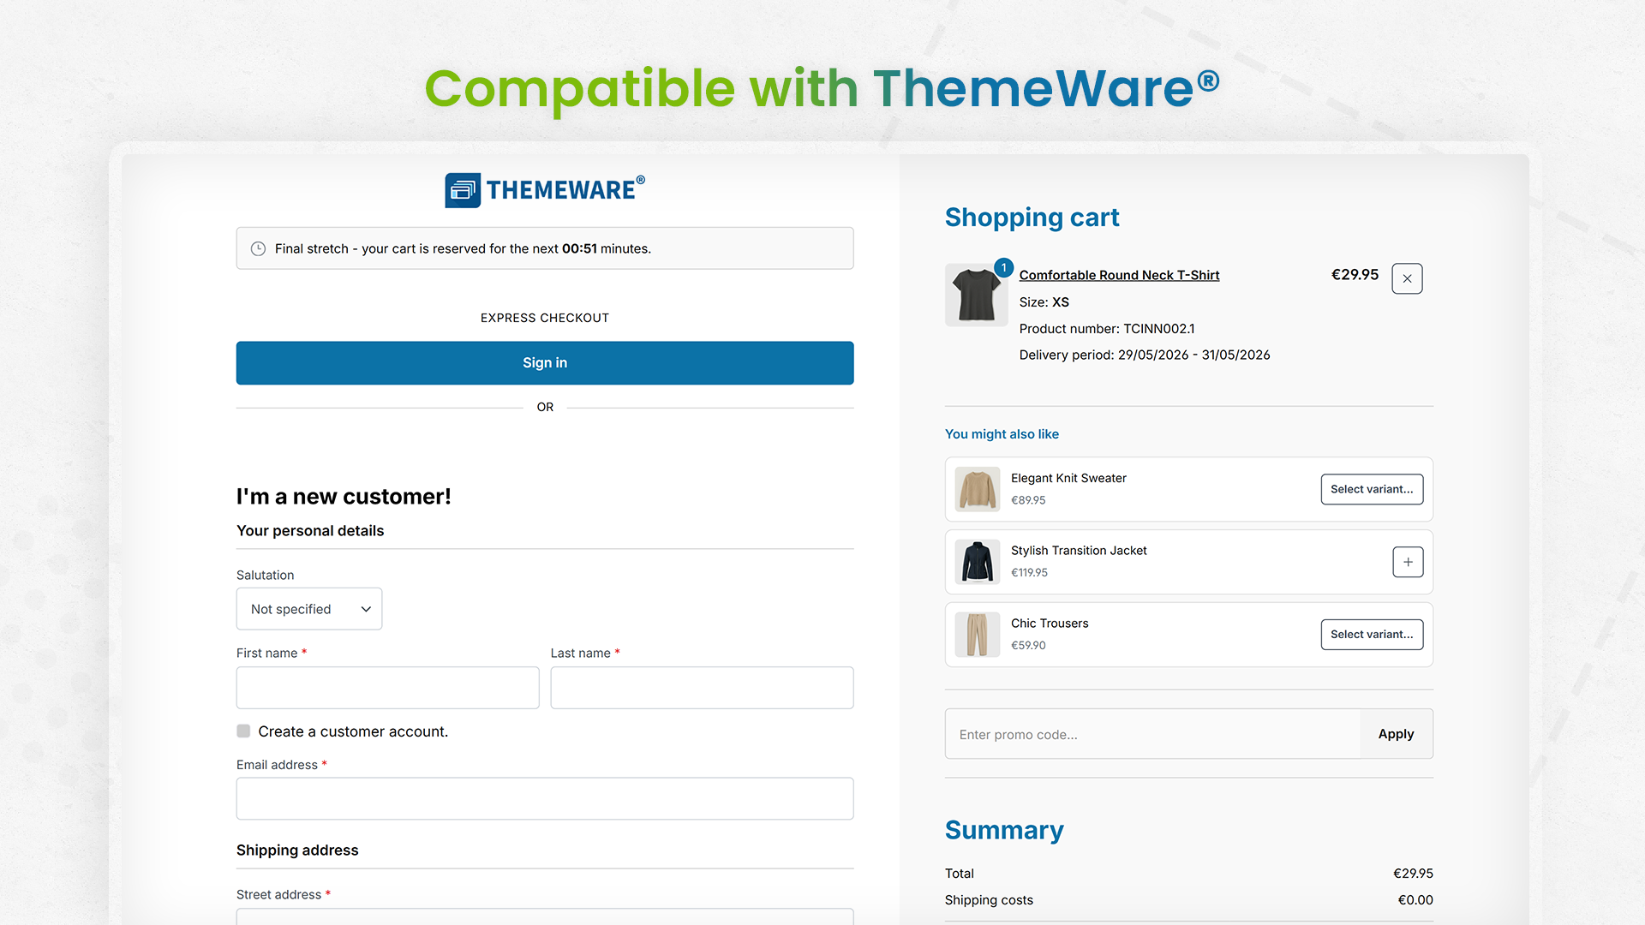Click the Sign in button

[545, 363]
